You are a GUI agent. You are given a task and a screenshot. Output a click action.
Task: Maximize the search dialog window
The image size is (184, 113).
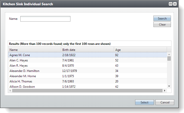pos(170,4)
